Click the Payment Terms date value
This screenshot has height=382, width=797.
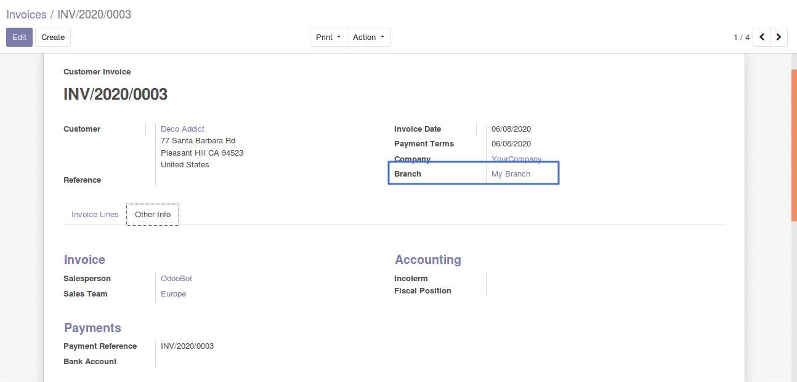511,144
